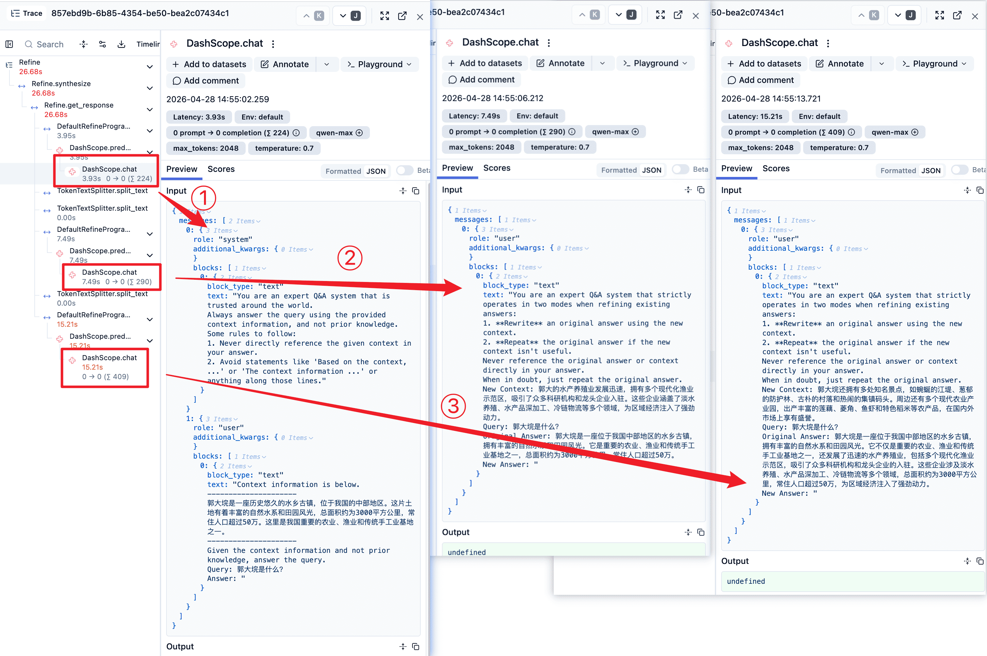The width and height of the screenshot is (987, 656).
Task: Open dropdown arrow beside leftmost Annotate button
Action: coord(327,64)
